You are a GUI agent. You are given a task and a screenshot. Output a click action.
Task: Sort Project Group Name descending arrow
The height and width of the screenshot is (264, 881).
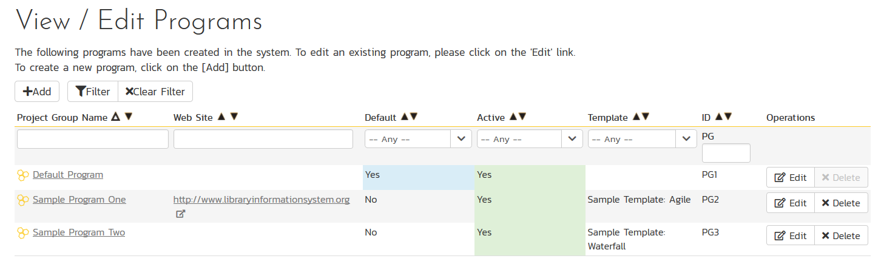click(x=128, y=117)
